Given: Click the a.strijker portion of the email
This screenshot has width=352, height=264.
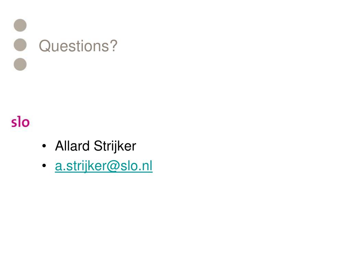Looking at the screenshot, I should tap(80, 166).
